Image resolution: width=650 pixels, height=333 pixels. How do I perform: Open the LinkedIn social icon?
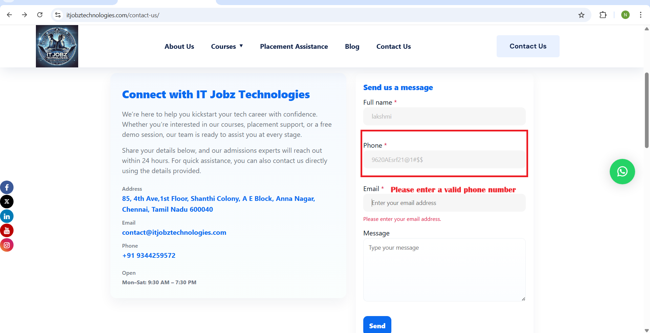(7, 216)
